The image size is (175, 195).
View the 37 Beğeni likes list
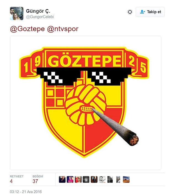coord(38,179)
